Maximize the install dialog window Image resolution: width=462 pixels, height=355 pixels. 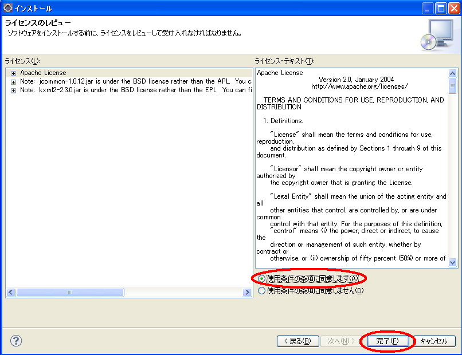tap(440, 8)
